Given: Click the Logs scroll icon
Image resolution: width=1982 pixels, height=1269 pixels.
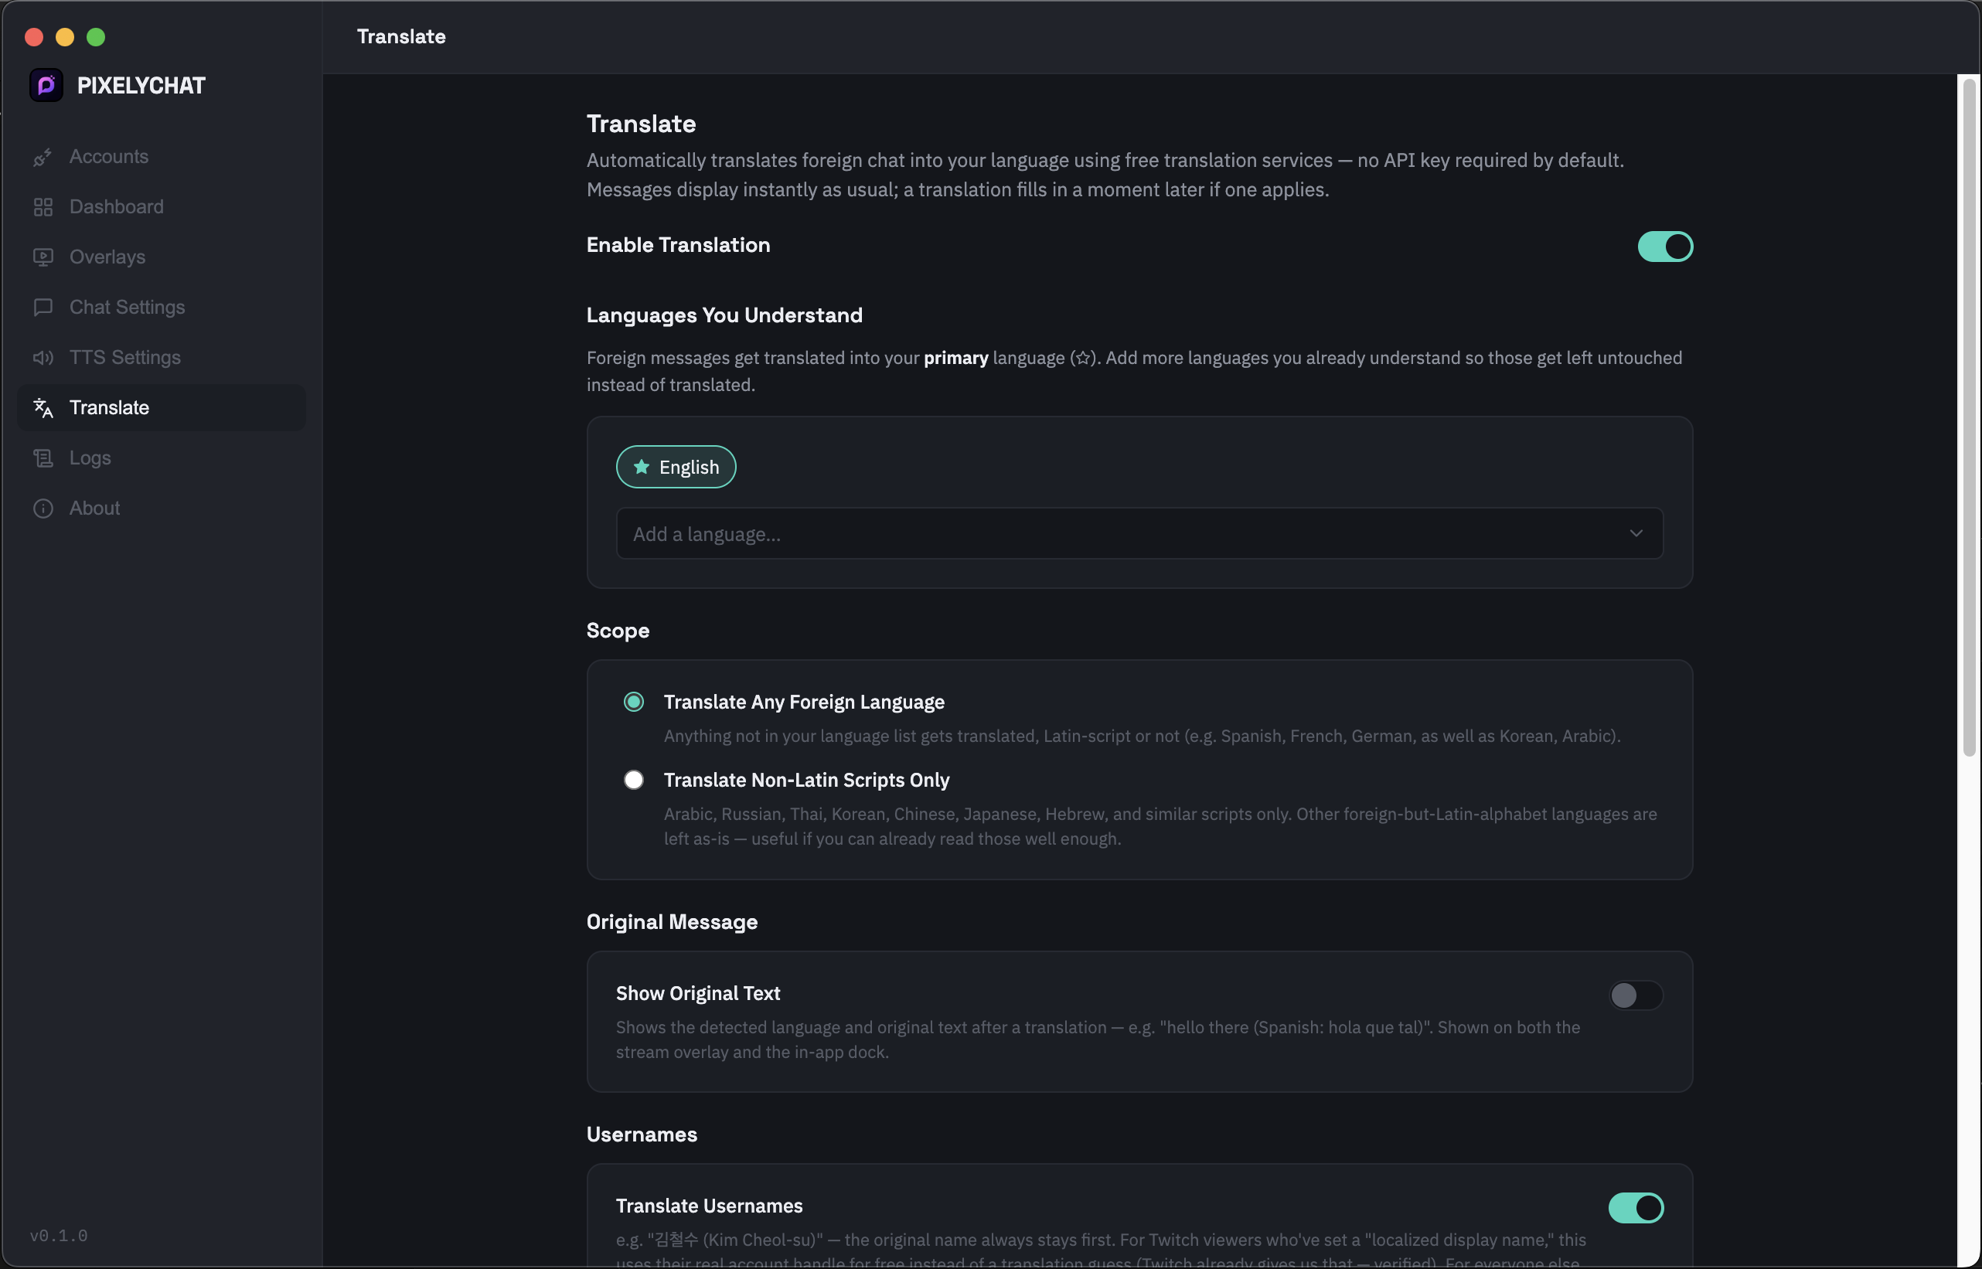Looking at the screenshot, I should (43, 458).
